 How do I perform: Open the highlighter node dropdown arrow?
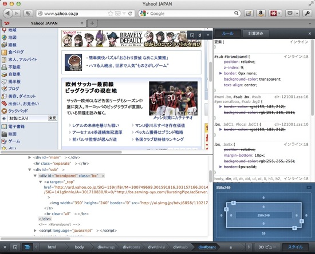(208, 35)
